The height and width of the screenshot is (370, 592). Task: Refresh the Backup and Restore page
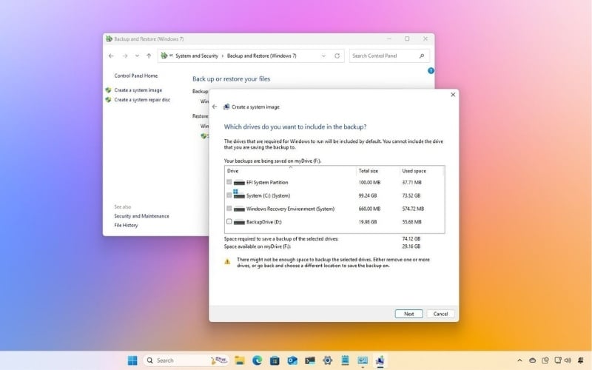pyautogui.click(x=337, y=56)
